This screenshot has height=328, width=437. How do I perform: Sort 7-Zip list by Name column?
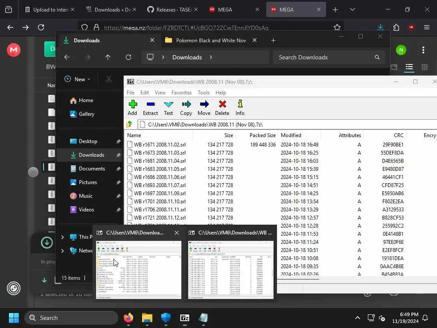[159, 135]
